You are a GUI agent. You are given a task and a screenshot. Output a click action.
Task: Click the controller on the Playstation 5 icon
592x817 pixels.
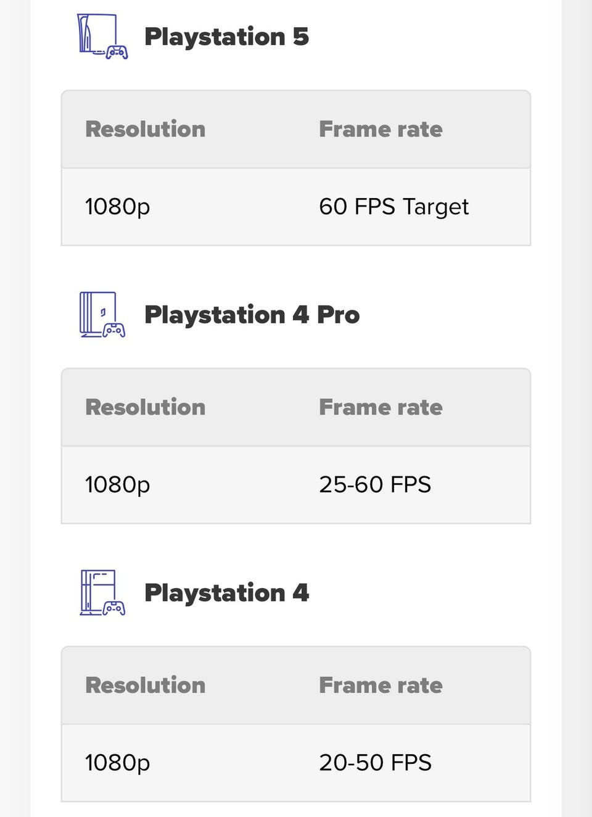(x=117, y=52)
